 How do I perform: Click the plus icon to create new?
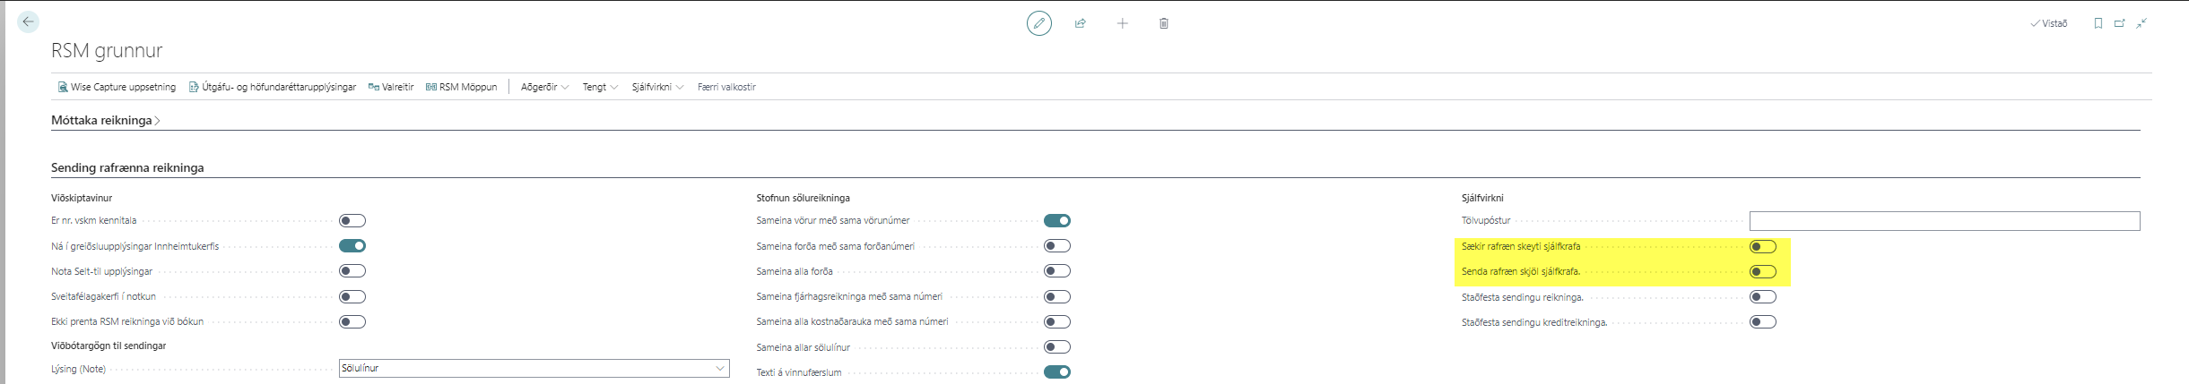pyautogui.click(x=1122, y=23)
